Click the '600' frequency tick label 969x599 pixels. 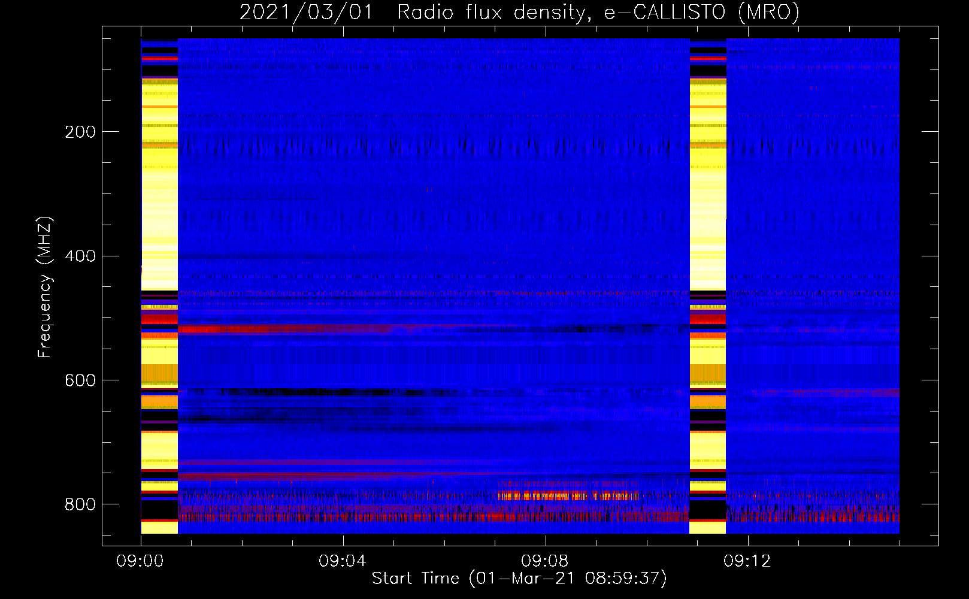80,381
